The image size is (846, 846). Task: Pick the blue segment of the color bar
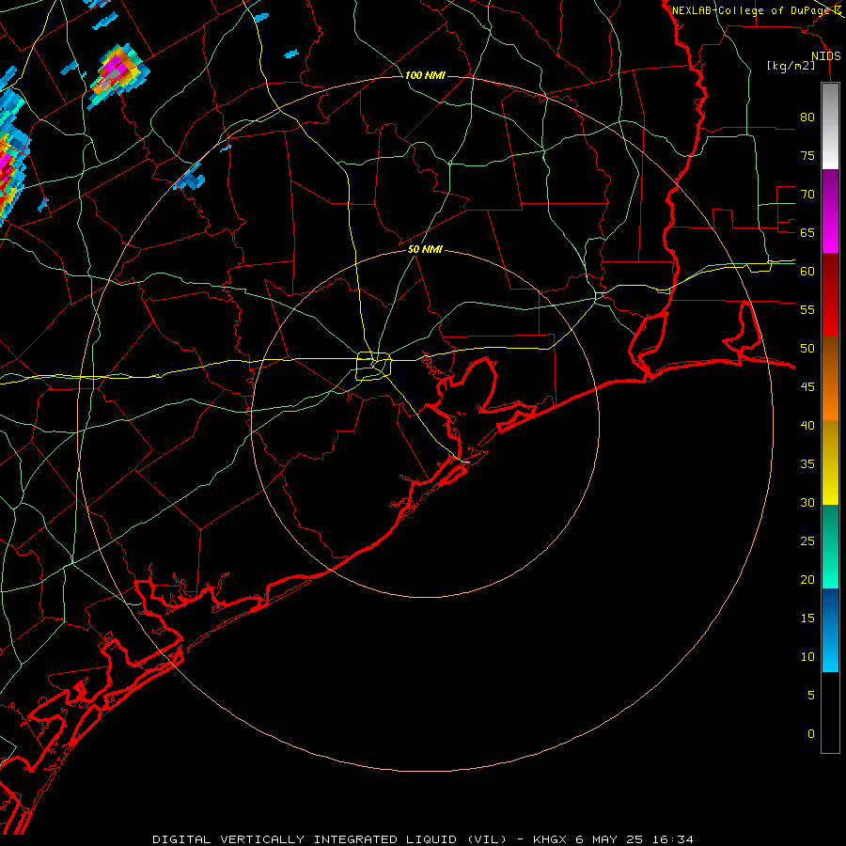(830, 630)
